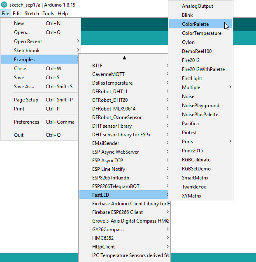Open the Pride2015 example
Image resolution: width=256 pixels, height=262 pixels.
[x=200, y=151]
